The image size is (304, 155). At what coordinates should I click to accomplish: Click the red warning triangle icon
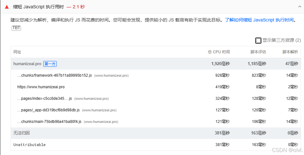7,7
